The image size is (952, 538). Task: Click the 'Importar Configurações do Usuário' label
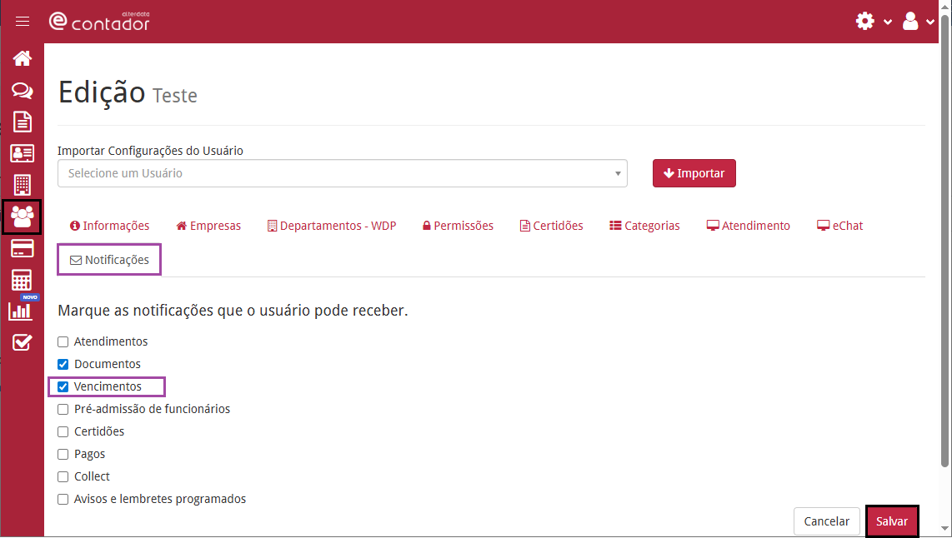(151, 151)
